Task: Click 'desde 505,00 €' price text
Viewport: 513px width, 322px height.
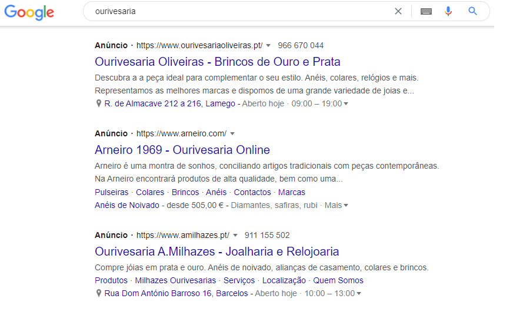Action: point(195,205)
